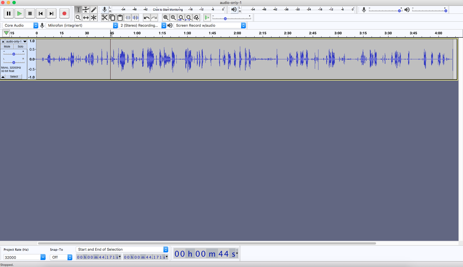Adjust the play-at-speed slider
The image size is (463, 267).
pos(231,18)
